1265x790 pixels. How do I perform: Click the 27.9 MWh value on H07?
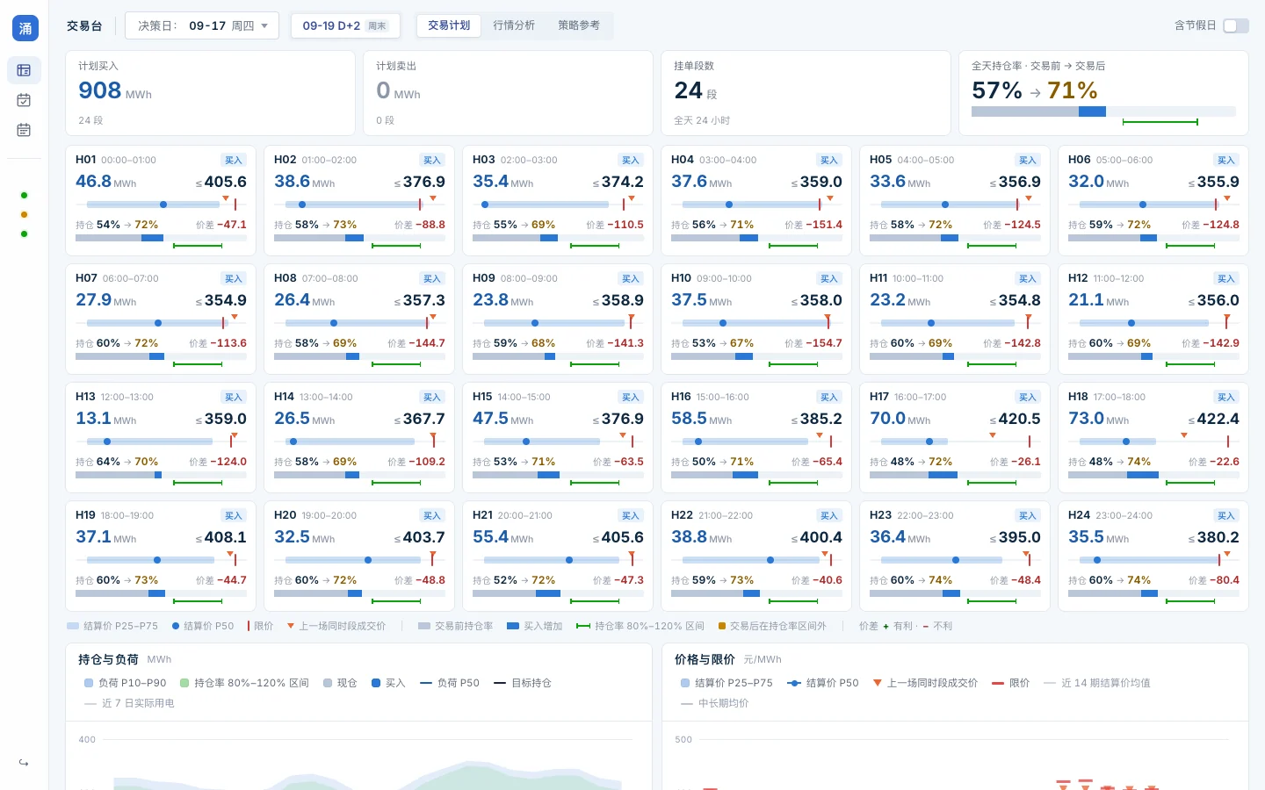pyautogui.click(x=106, y=300)
